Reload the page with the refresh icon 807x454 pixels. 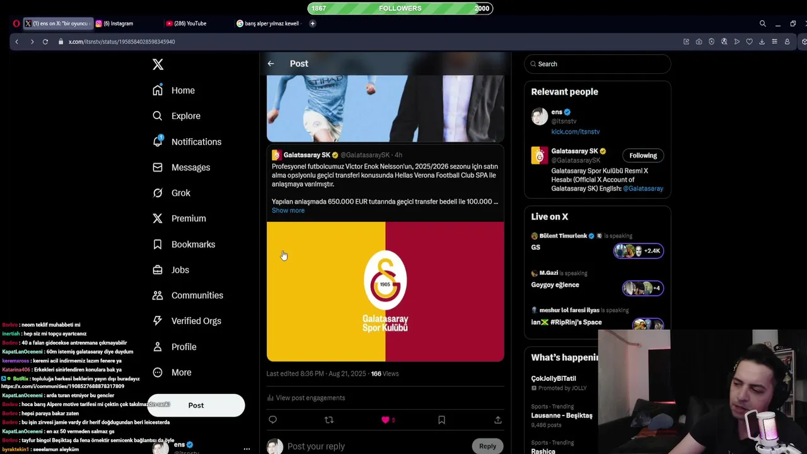[x=45, y=42]
